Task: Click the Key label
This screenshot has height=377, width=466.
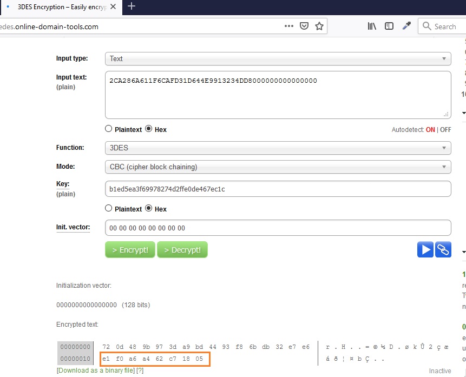Action: tap(63, 184)
